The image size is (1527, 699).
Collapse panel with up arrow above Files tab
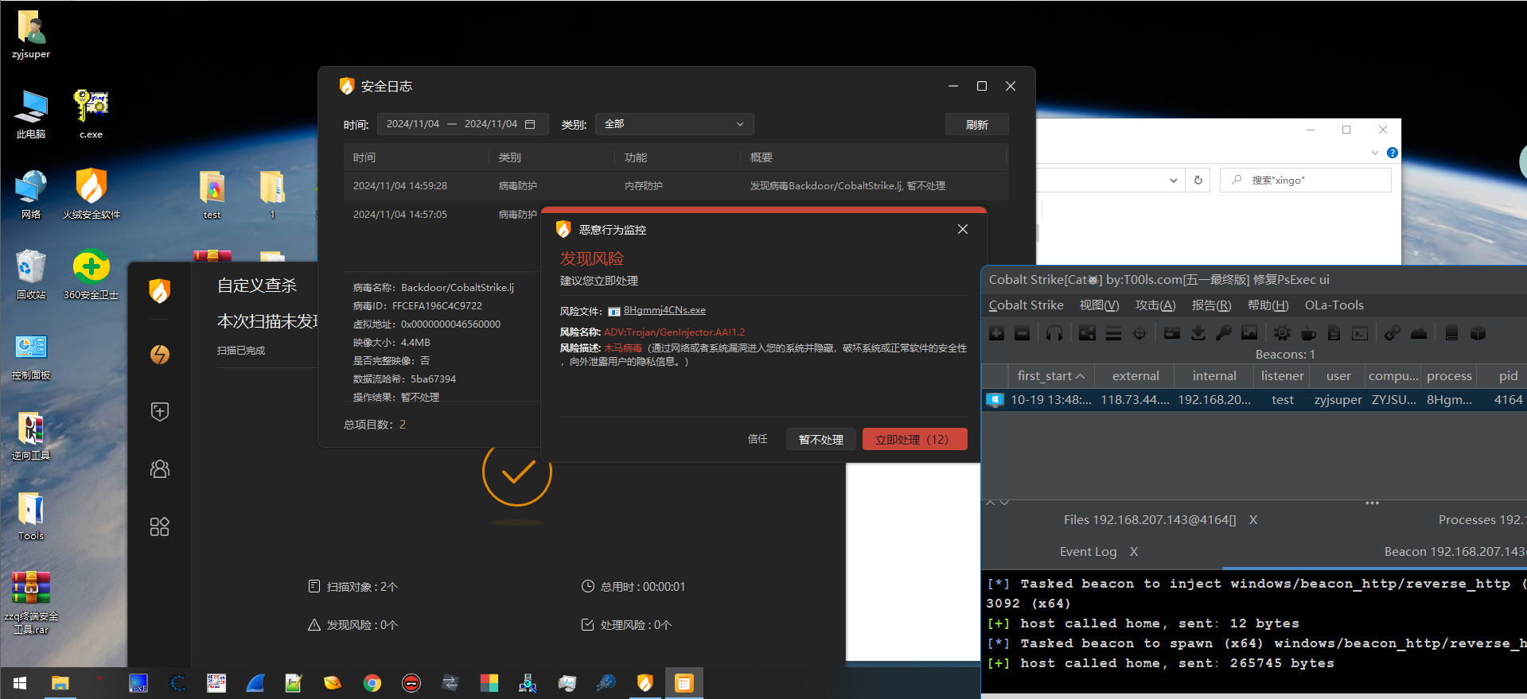pyautogui.click(x=991, y=503)
